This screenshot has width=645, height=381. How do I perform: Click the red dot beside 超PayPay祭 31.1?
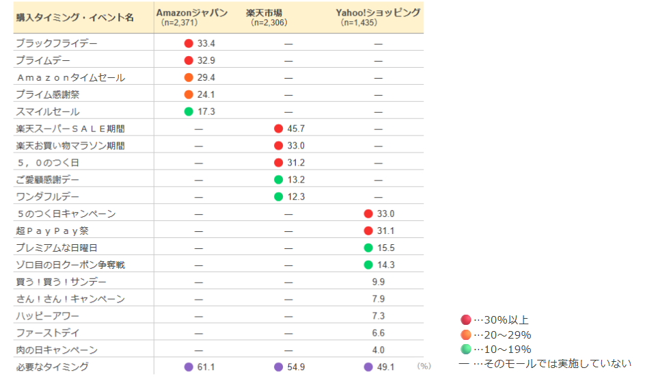click(x=368, y=231)
